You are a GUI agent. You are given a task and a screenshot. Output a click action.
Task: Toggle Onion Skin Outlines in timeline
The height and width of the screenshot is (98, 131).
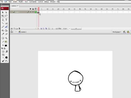43,29
